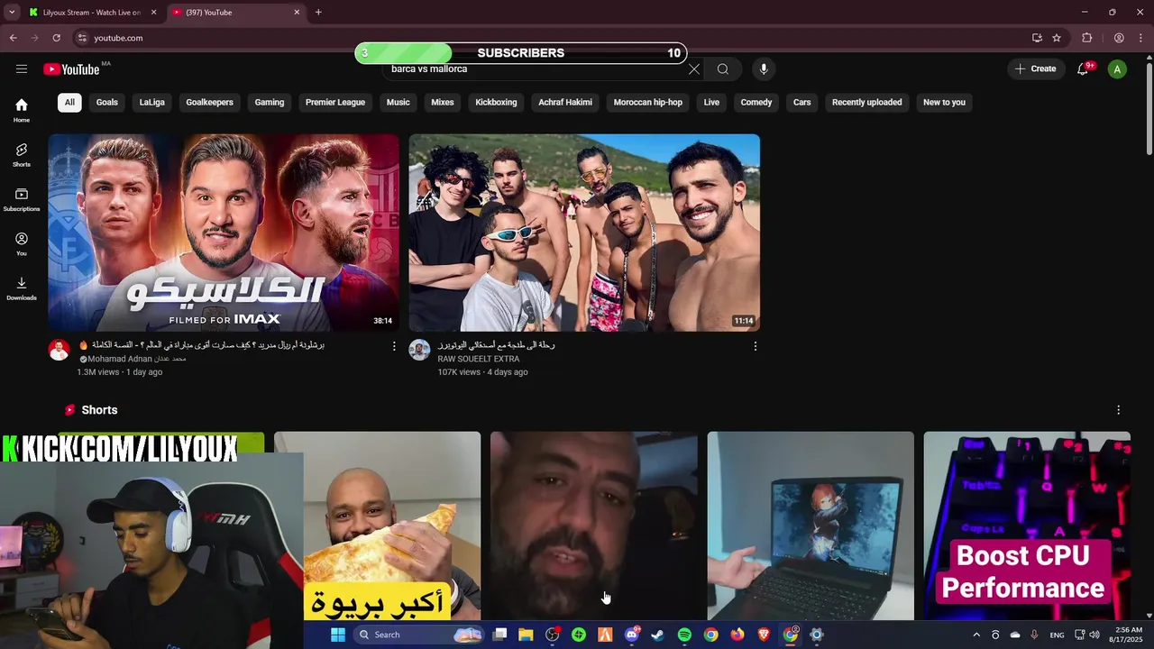Select the Premier League filter chip
1154x649 pixels.
pyautogui.click(x=335, y=102)
